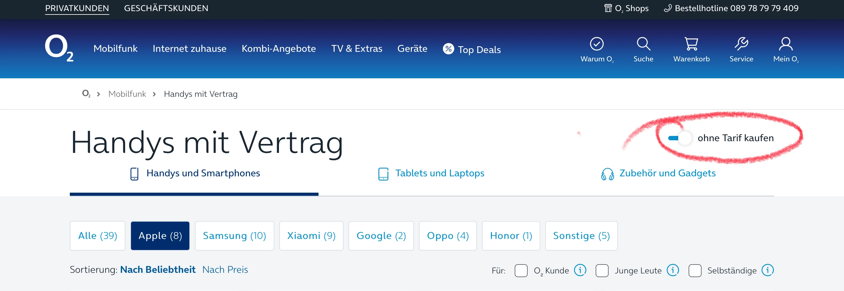Viewport: 844px width, 291px height.
Task: Sort by Nach Preis
Action: pos(225,270)
